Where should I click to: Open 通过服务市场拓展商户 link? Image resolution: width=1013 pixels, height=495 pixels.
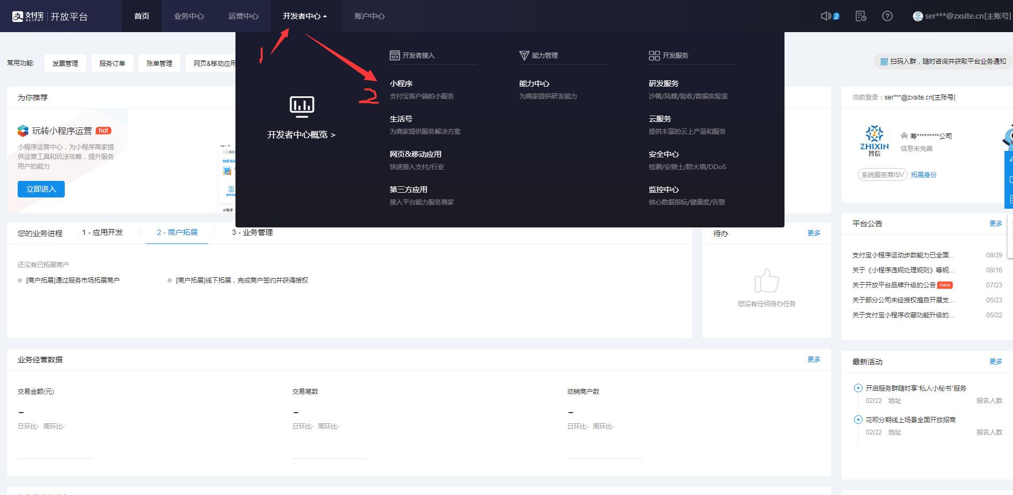(x=73, y=280)
